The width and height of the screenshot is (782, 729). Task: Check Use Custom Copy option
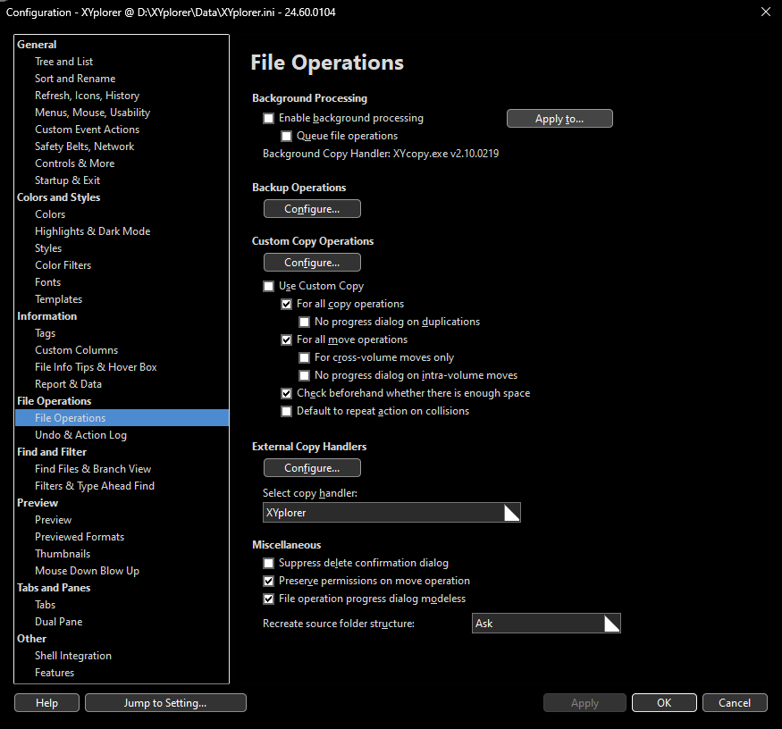[x=268, y=286]
